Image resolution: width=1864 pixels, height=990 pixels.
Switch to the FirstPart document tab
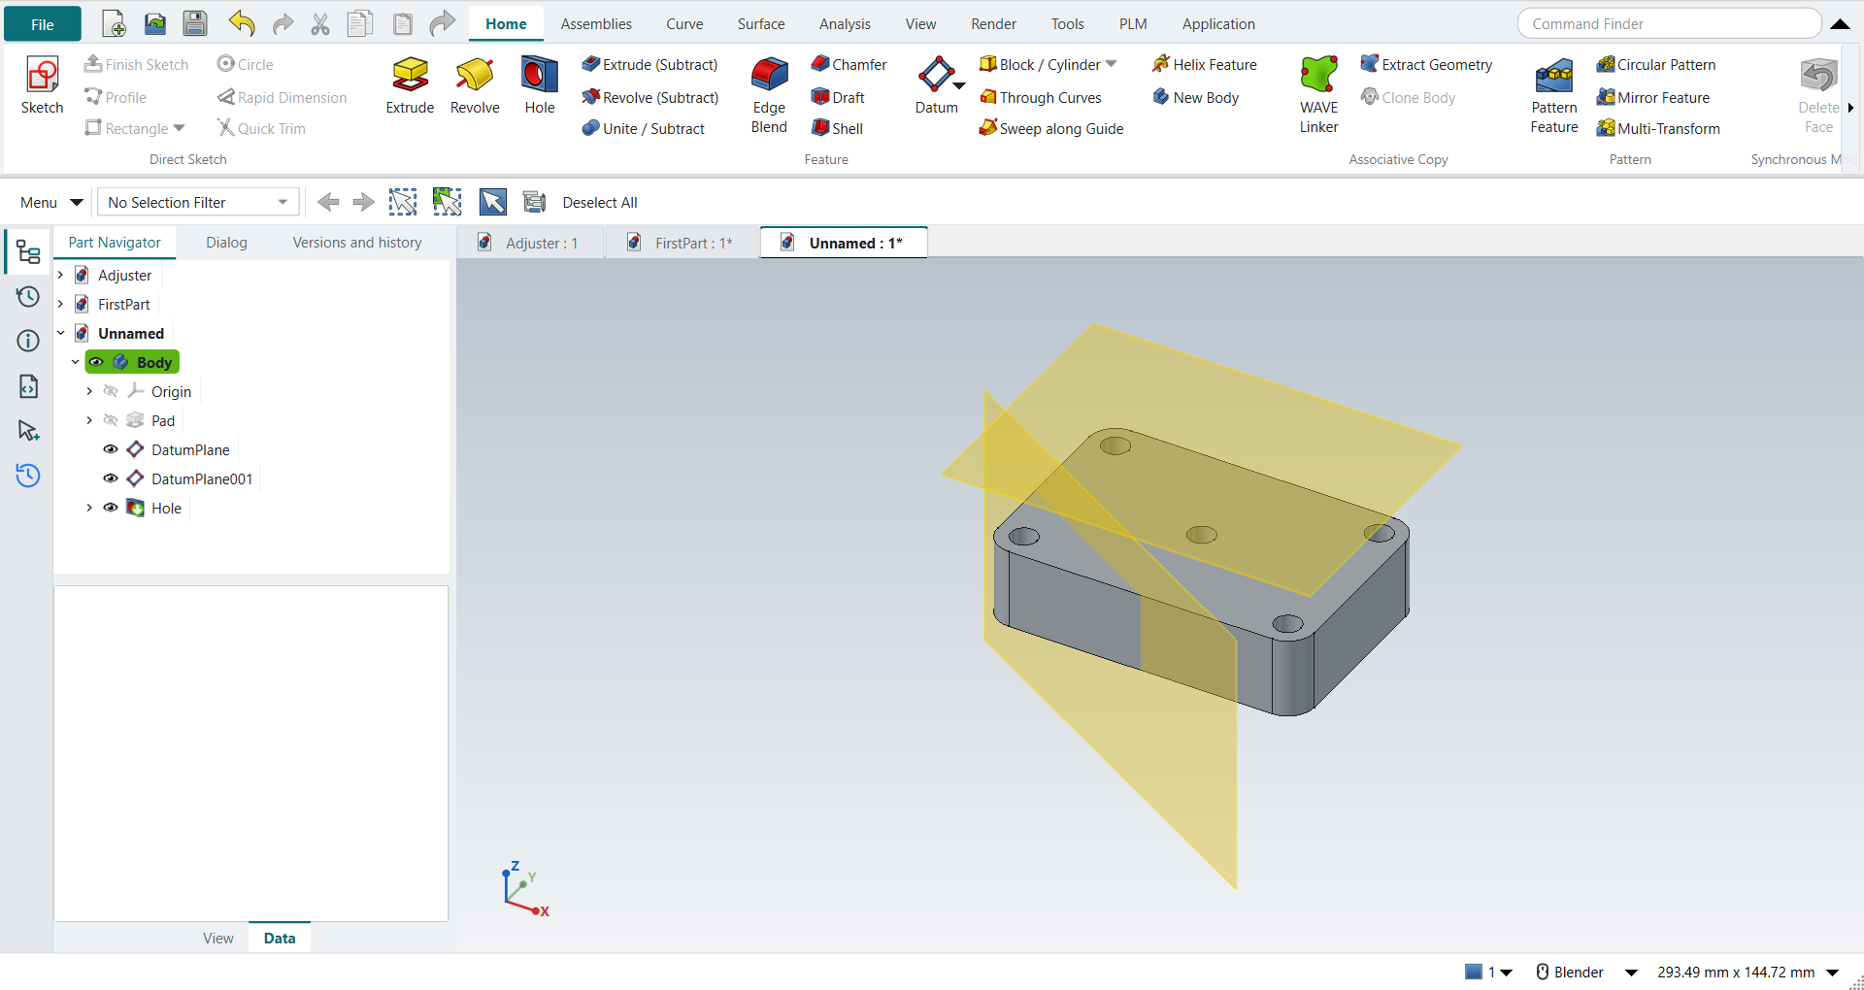coord(682,243)
